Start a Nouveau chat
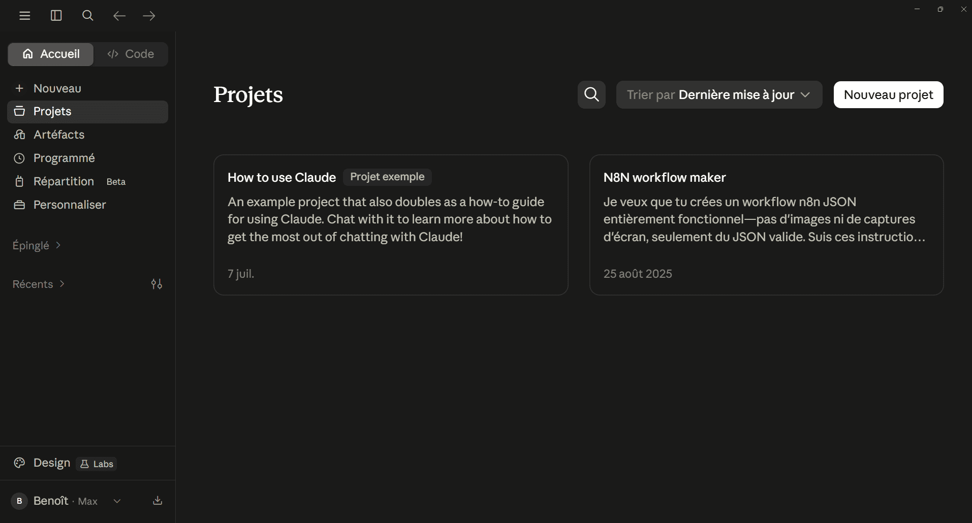 coord(87,88)
